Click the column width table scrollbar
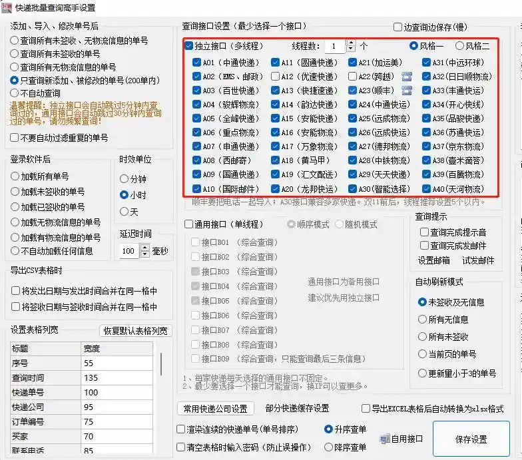This screenshot has height=460, width=522. (160, 363)
